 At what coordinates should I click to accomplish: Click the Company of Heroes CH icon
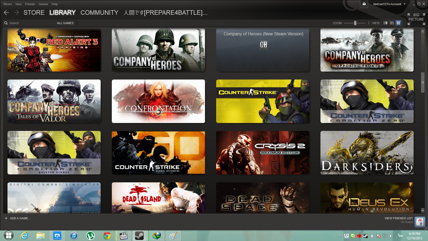tap(263, 45)
